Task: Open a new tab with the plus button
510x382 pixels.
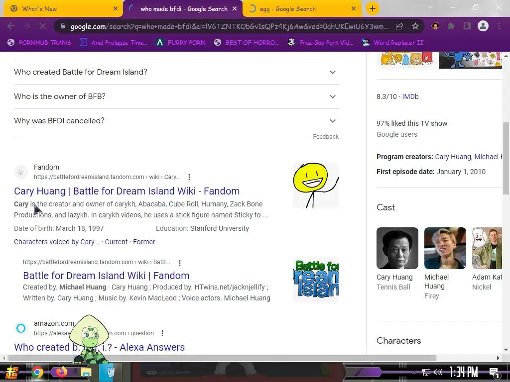Action: click(x=373, y=8)
